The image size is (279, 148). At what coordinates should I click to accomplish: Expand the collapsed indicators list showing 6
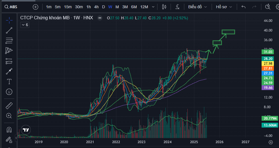pyautogui.click(x=25, y=25)
